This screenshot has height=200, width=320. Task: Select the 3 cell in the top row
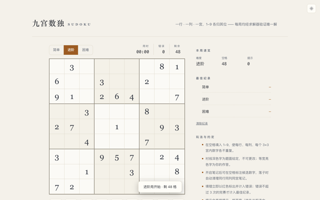72,66
